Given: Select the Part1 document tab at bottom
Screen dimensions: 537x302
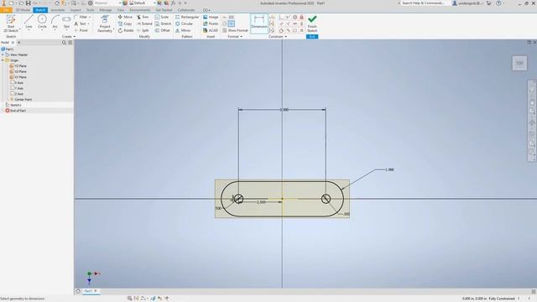Looking at the screenshot, I should [88, 291].
